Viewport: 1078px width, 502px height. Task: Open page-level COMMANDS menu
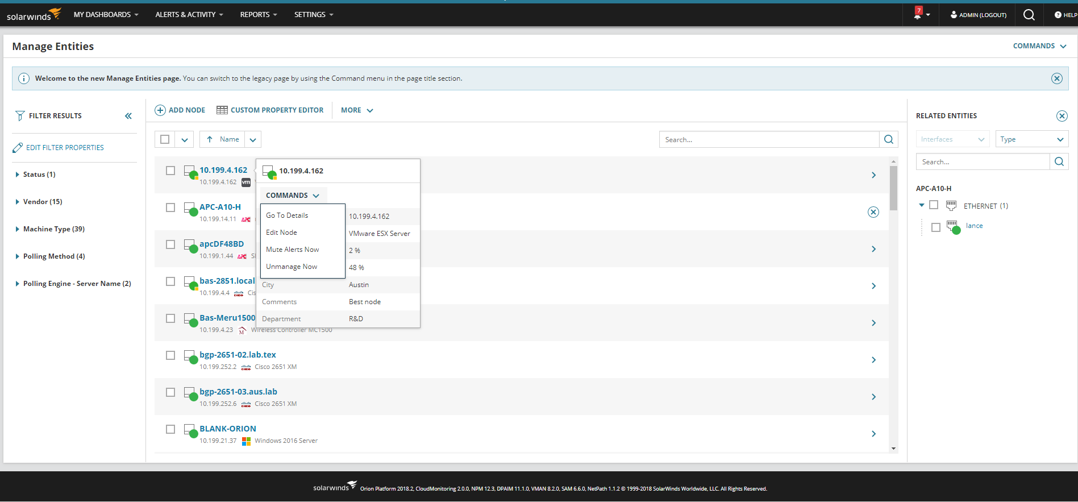[x=1039, y=46]
